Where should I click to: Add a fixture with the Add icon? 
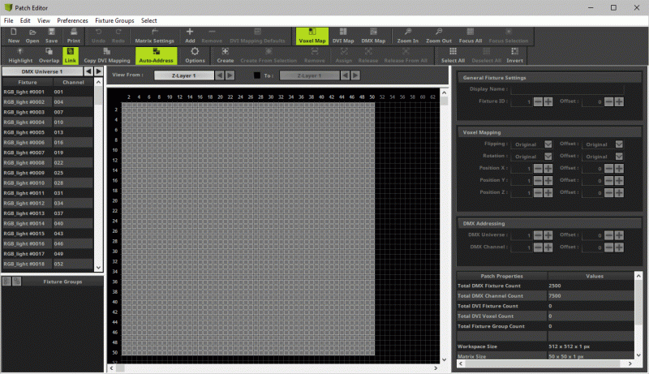click(x=190, y=36)
